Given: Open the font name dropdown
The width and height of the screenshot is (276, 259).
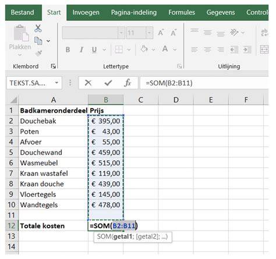Looking at the screenshot, I should pyautogui.click(x=121, y=33).
